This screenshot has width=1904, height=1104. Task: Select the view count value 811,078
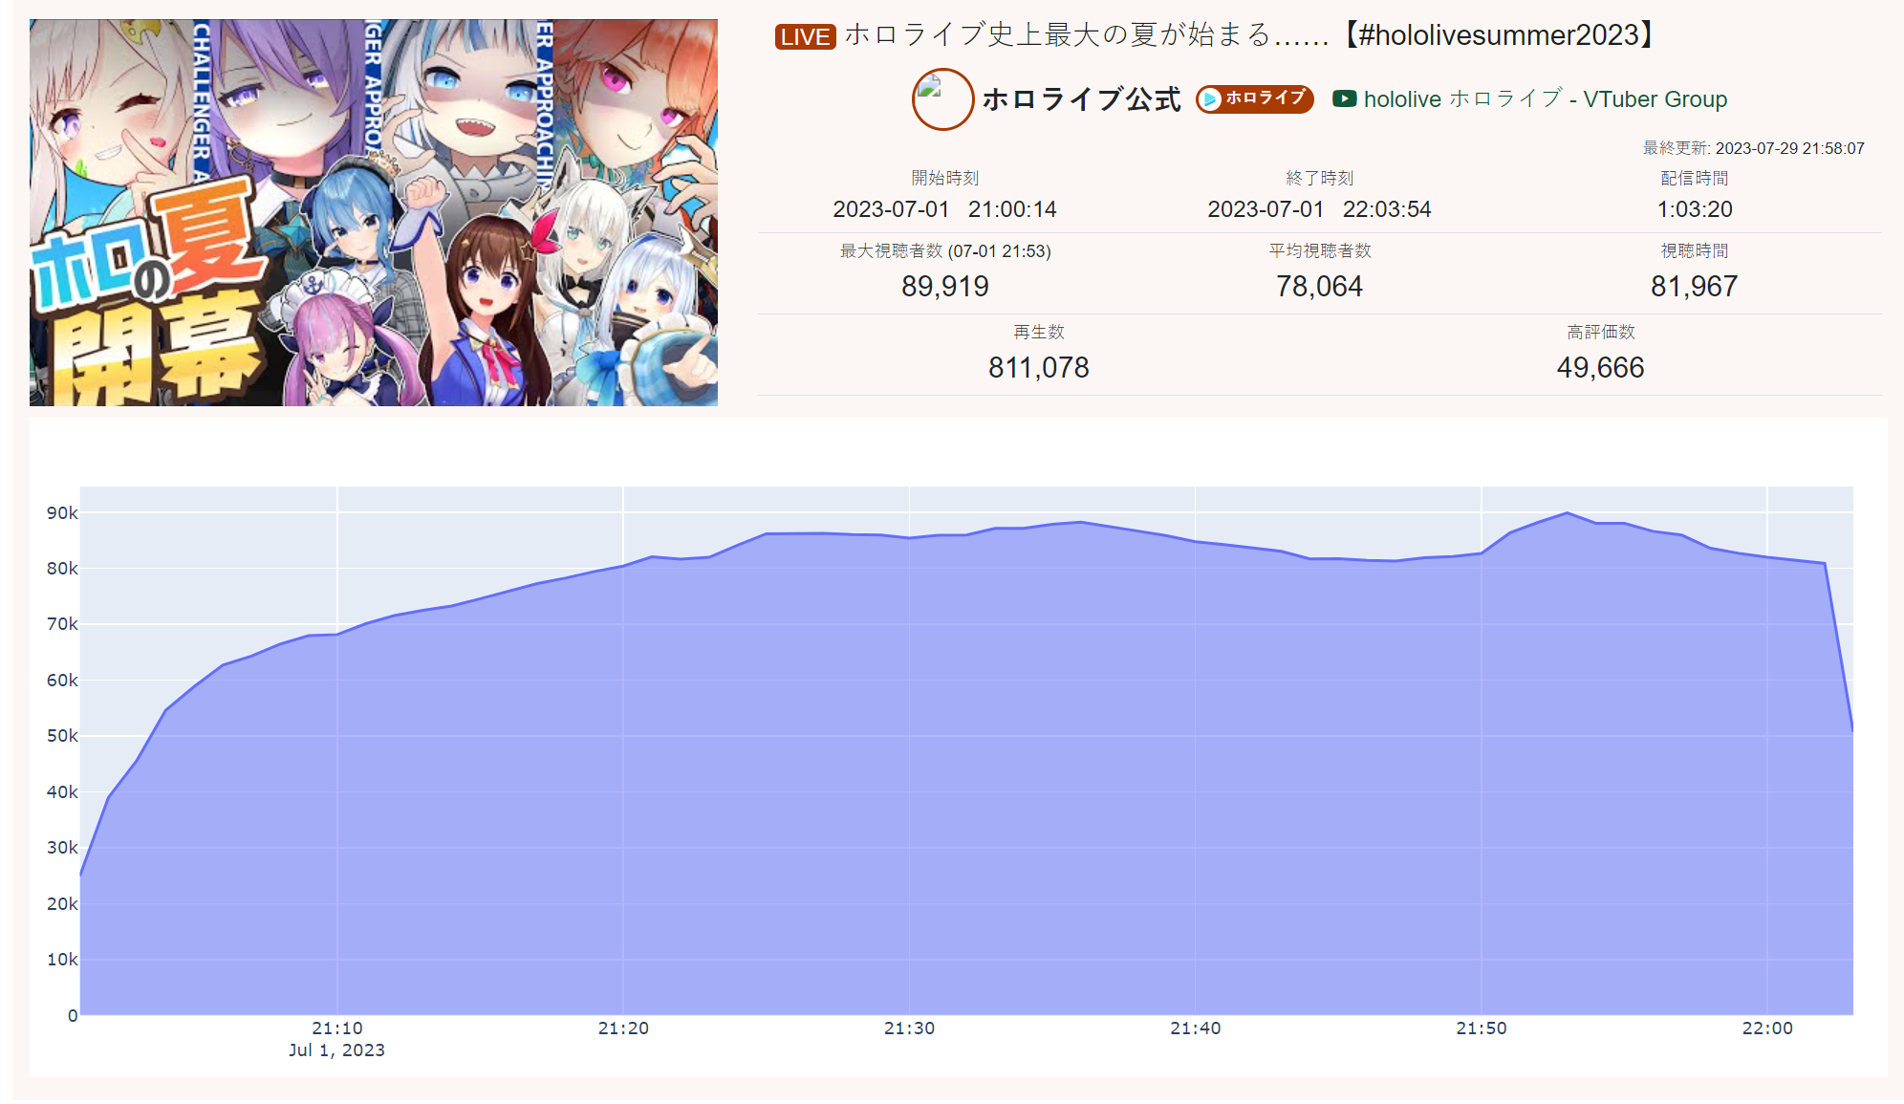1039,368
